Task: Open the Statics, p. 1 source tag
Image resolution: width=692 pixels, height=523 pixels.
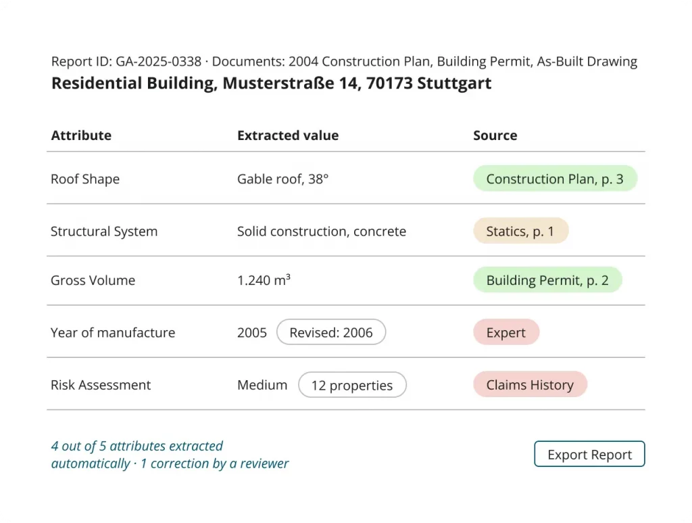Action: pyautogui.click(x=520, y=231)
